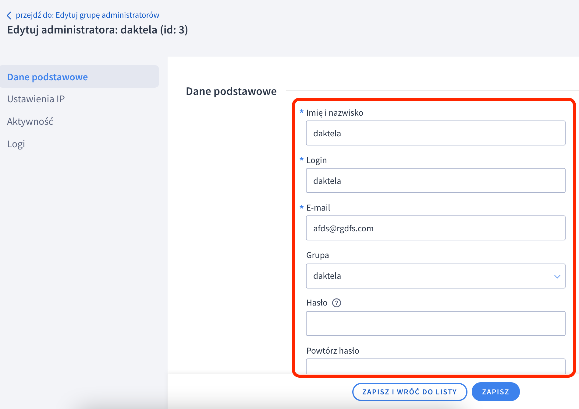Viewport: 579px width, 409px height.
Task: Click the empty Hasło password field
Action: point(435,323)
